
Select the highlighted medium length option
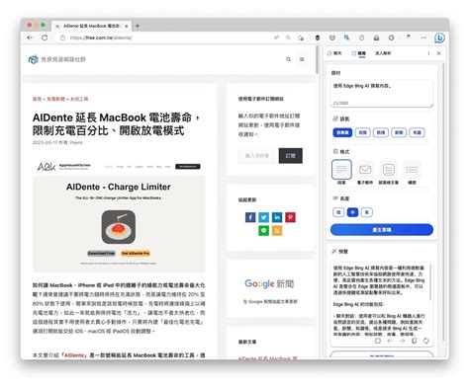pyautogui.click(x=352, y=212)
